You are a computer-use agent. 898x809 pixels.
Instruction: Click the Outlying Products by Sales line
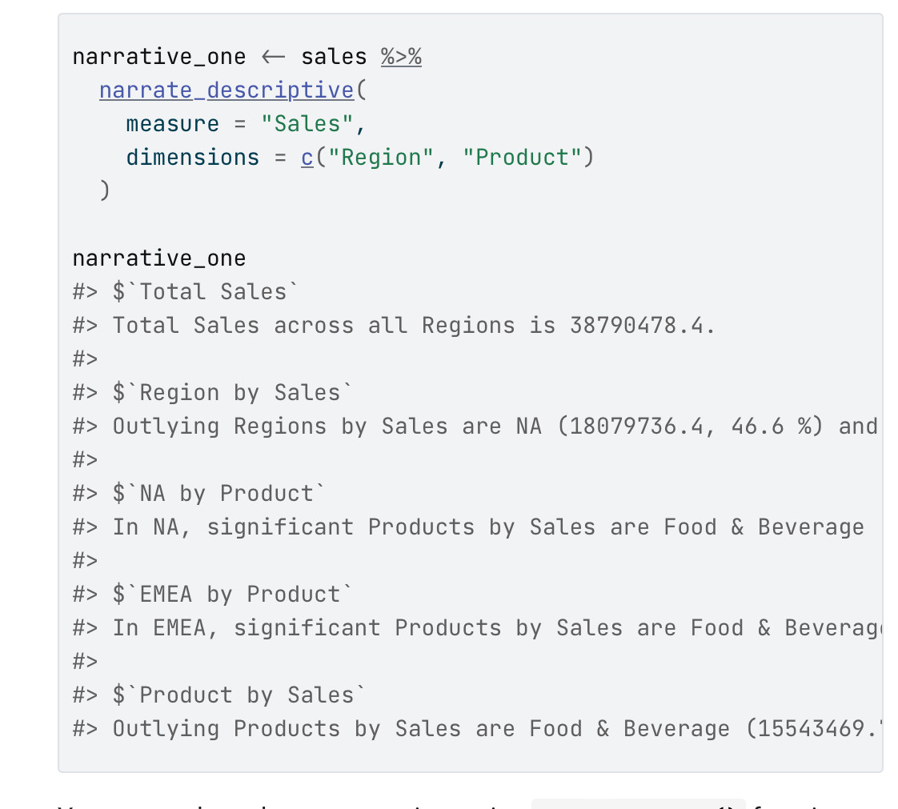pos(480,729)
